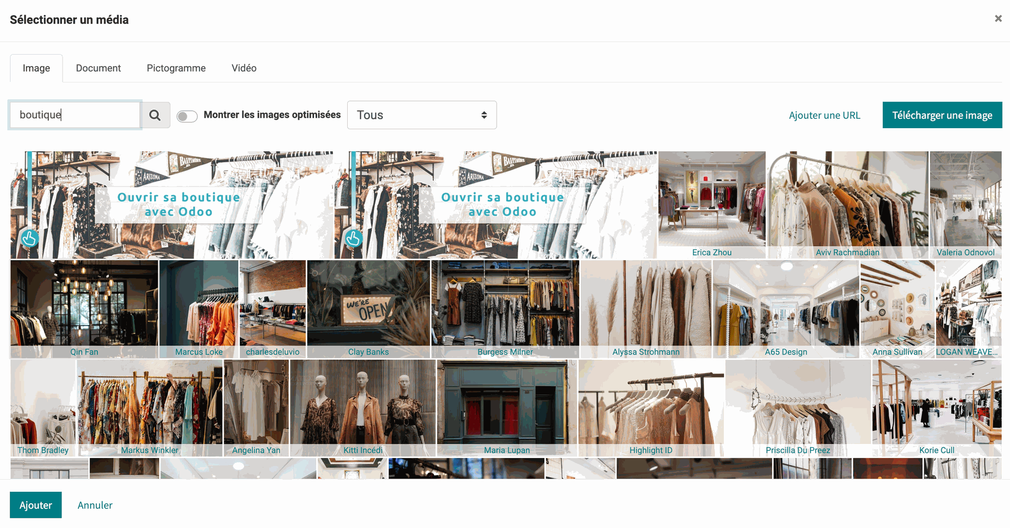Select the Qin Fan interior image
This screenshot has height=528, width=1010.
84,305
